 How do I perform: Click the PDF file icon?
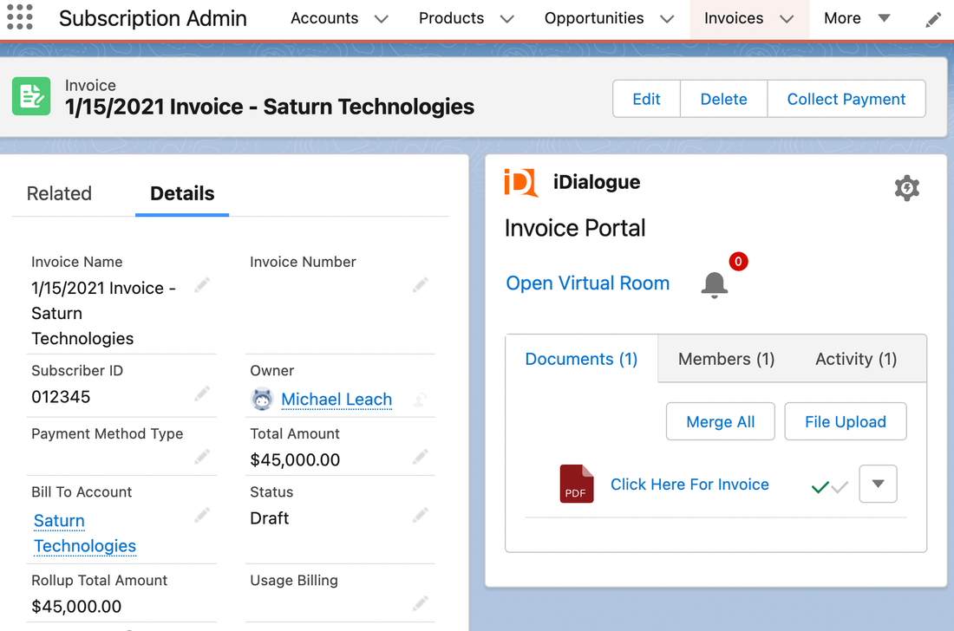(x=576, y=484)
